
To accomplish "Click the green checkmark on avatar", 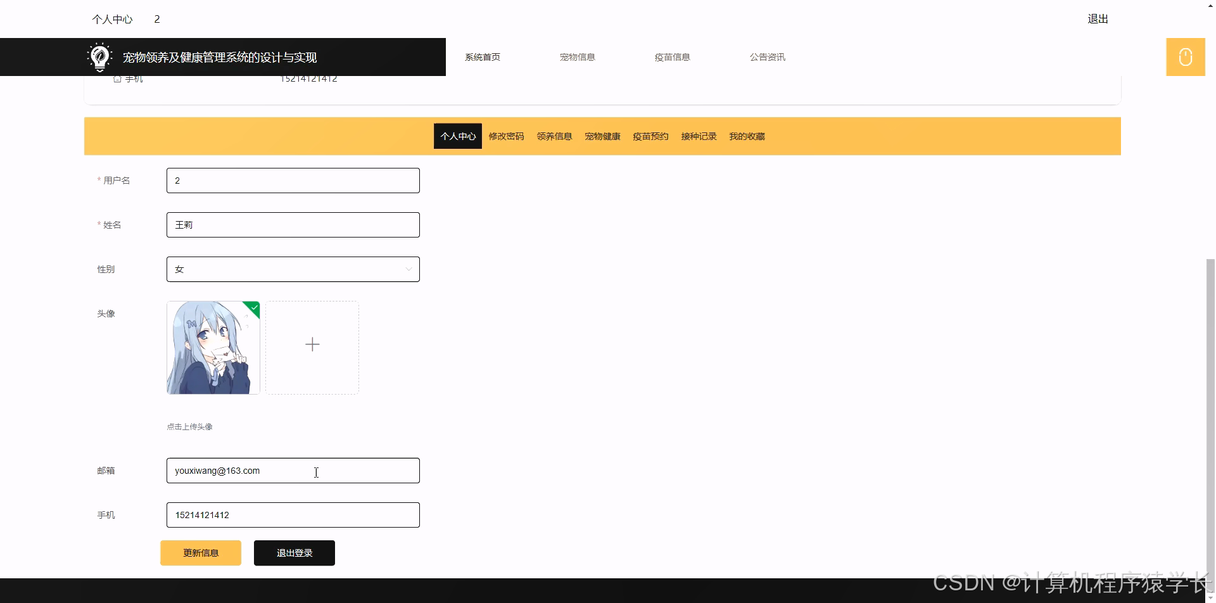I will coord(254,308).
